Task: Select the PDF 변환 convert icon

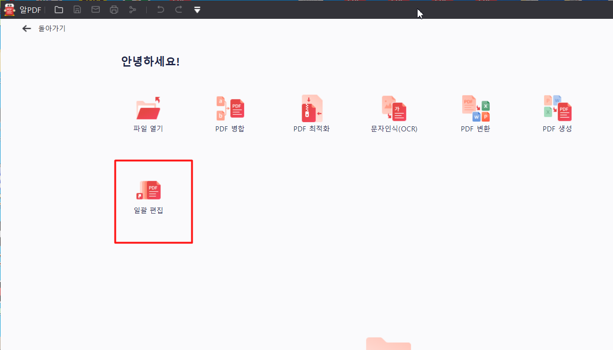Action: coord(476,108)
